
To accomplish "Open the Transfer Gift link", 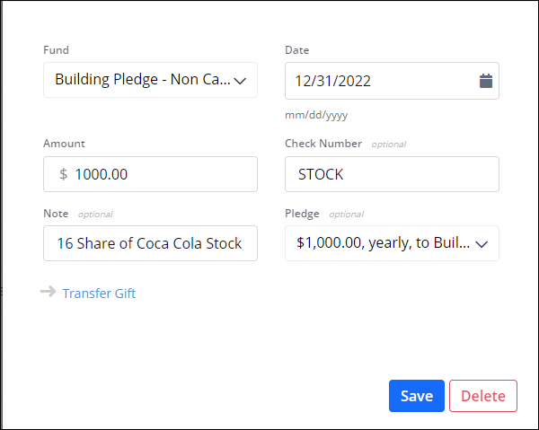I will [99, 294].
